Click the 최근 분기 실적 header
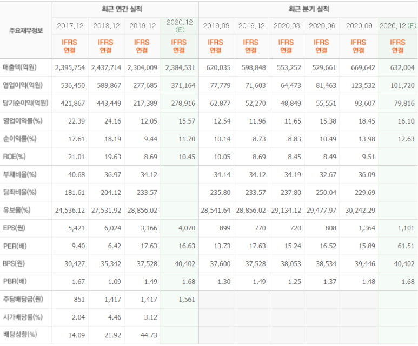Viewport: 418px width, 346px height. [309, 10]
